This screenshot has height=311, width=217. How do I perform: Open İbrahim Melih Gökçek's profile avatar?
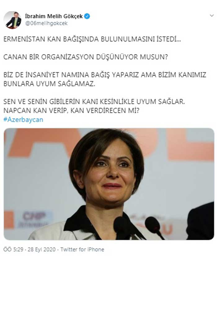pyautogui.click(x=12, y=20)
